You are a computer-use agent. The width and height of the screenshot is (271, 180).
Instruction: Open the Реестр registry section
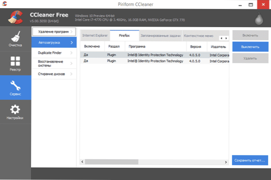tap(16, 64)
